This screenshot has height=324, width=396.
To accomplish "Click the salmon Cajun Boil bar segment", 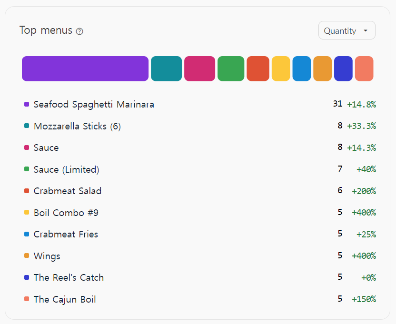I will (x=364, y=69).
